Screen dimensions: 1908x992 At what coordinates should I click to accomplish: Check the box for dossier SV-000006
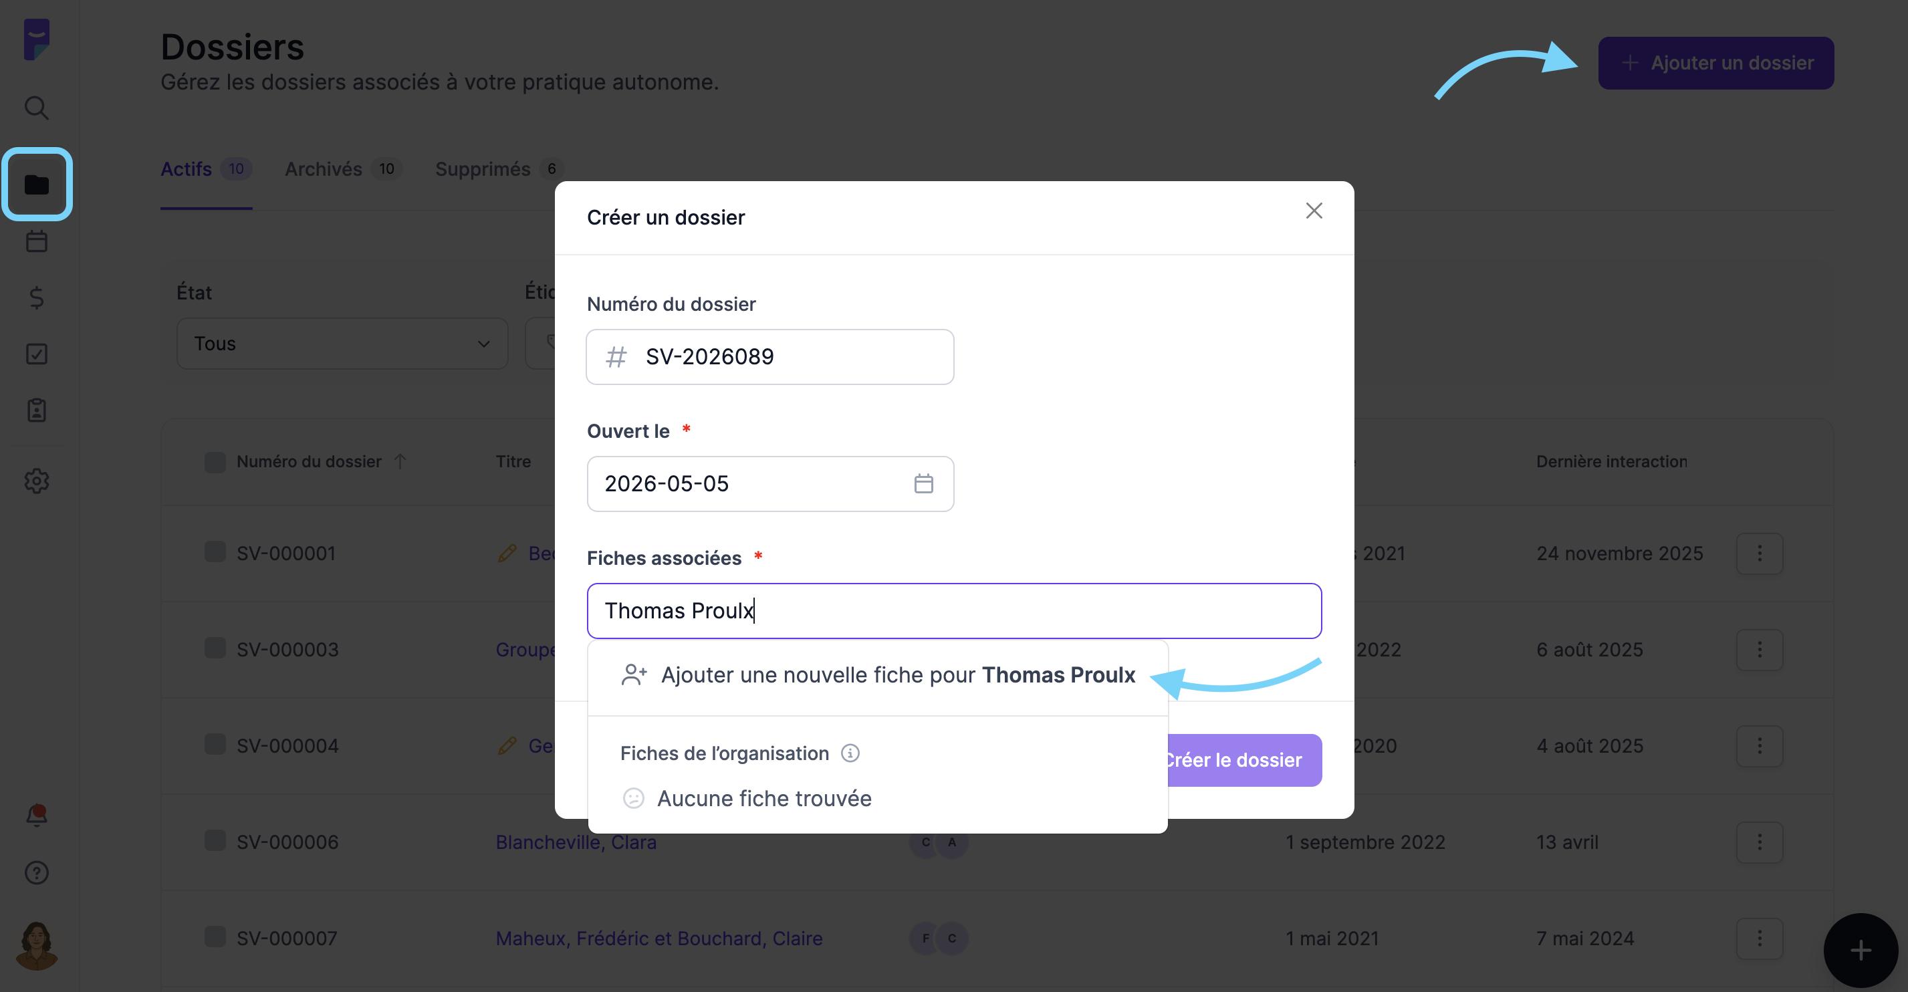[215, 841]
